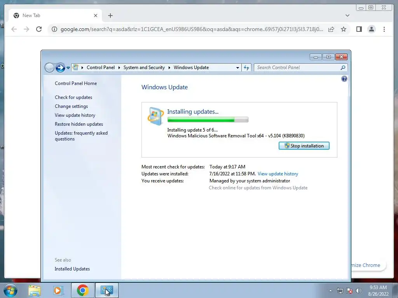Open Windows Explorer from the taskbar
Screen dimensions: 398x298
click(35, 290)
